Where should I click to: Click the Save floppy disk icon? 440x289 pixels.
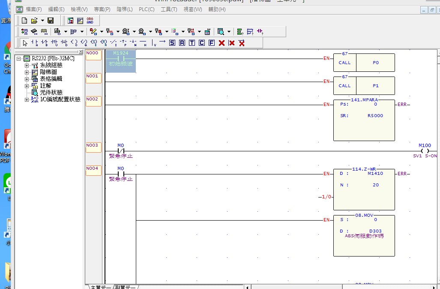click(x=51, y=21)
